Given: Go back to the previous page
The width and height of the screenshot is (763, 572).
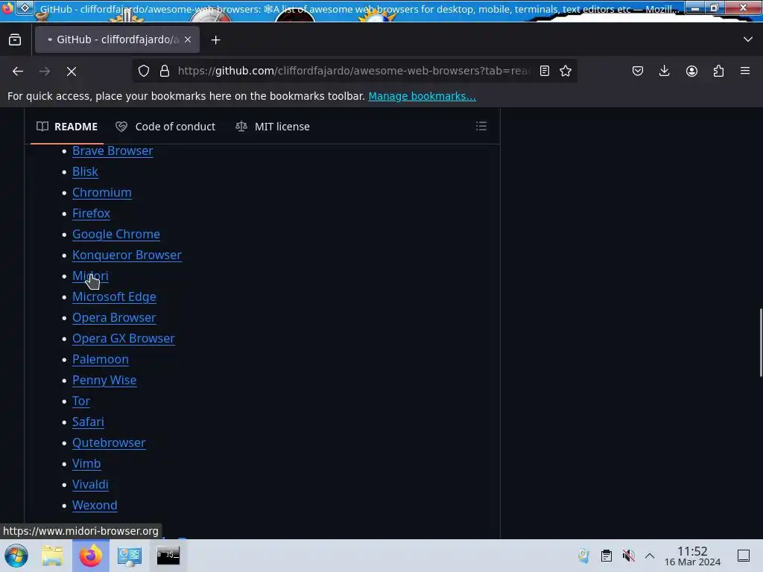Looking at the screenshot, I should coord(18,71).
